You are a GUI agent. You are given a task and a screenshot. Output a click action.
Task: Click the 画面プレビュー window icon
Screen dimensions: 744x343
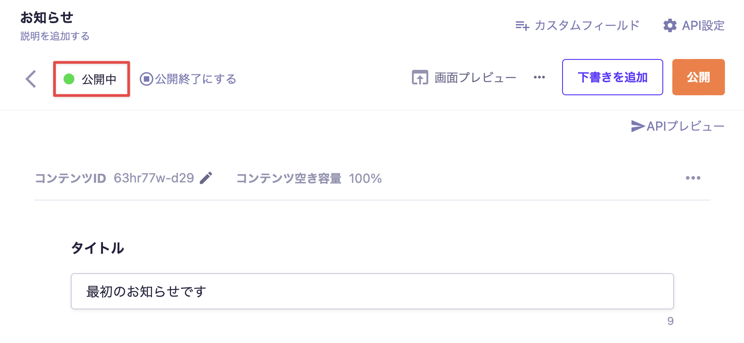point(420,78)
